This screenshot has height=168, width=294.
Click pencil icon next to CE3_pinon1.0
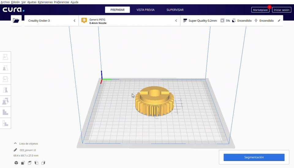coord(15,150)
